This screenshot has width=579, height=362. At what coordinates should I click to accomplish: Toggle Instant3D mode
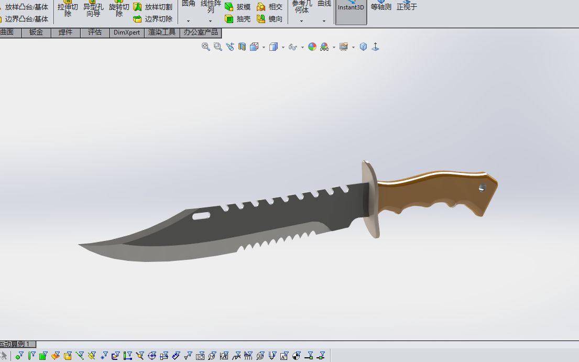pos(351,11)
